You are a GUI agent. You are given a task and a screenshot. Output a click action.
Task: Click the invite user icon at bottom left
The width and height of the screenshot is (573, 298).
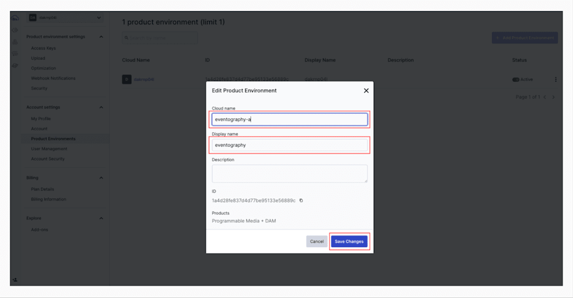[15, 280]
